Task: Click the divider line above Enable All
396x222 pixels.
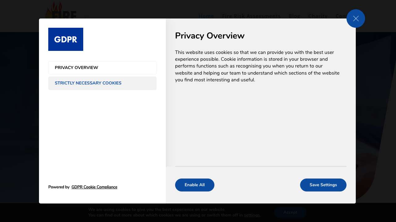Action: [x=260, y=166]
